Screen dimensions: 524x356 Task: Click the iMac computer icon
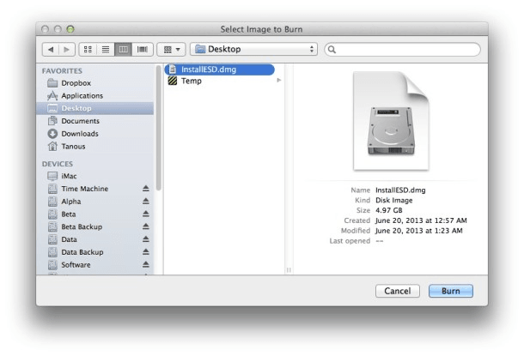(x=52, y=176)
